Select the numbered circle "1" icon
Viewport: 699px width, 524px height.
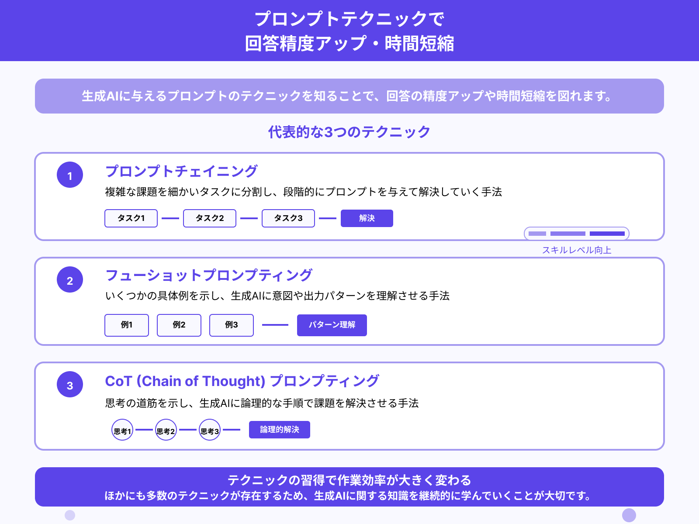69,175
